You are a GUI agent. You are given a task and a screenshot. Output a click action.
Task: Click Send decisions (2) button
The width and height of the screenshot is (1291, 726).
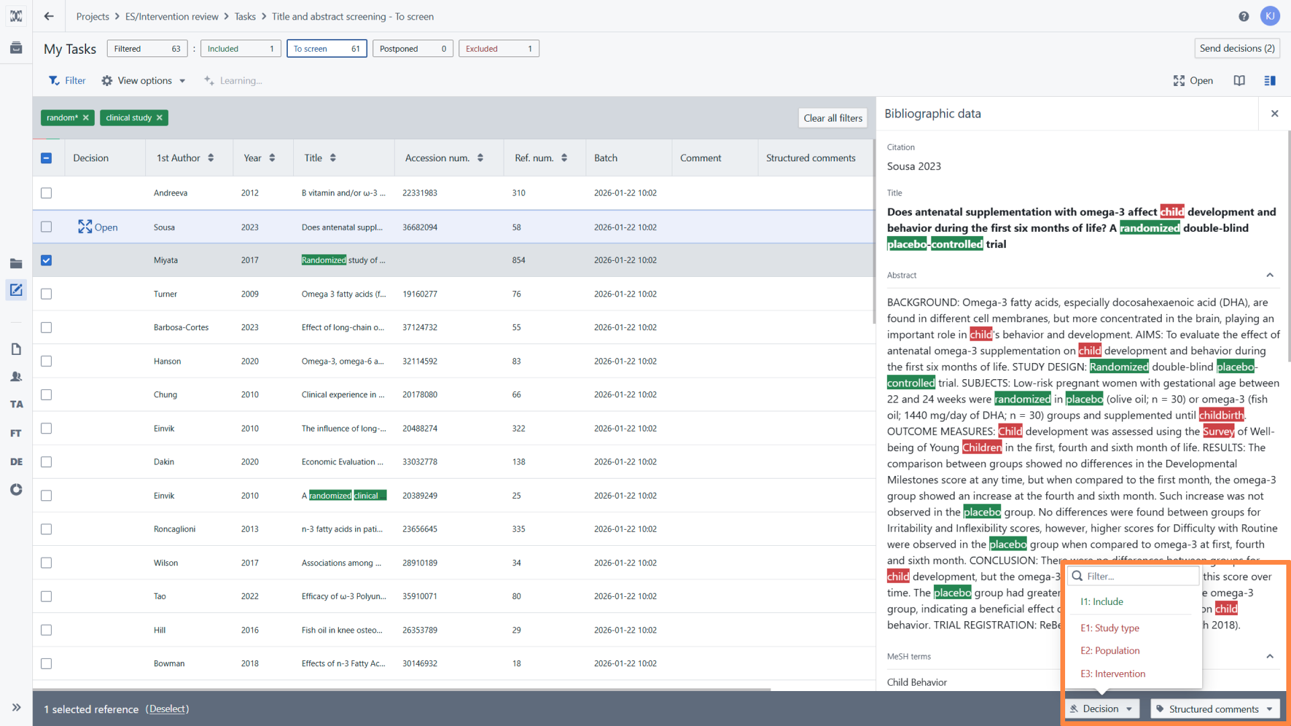(1237, 48)
